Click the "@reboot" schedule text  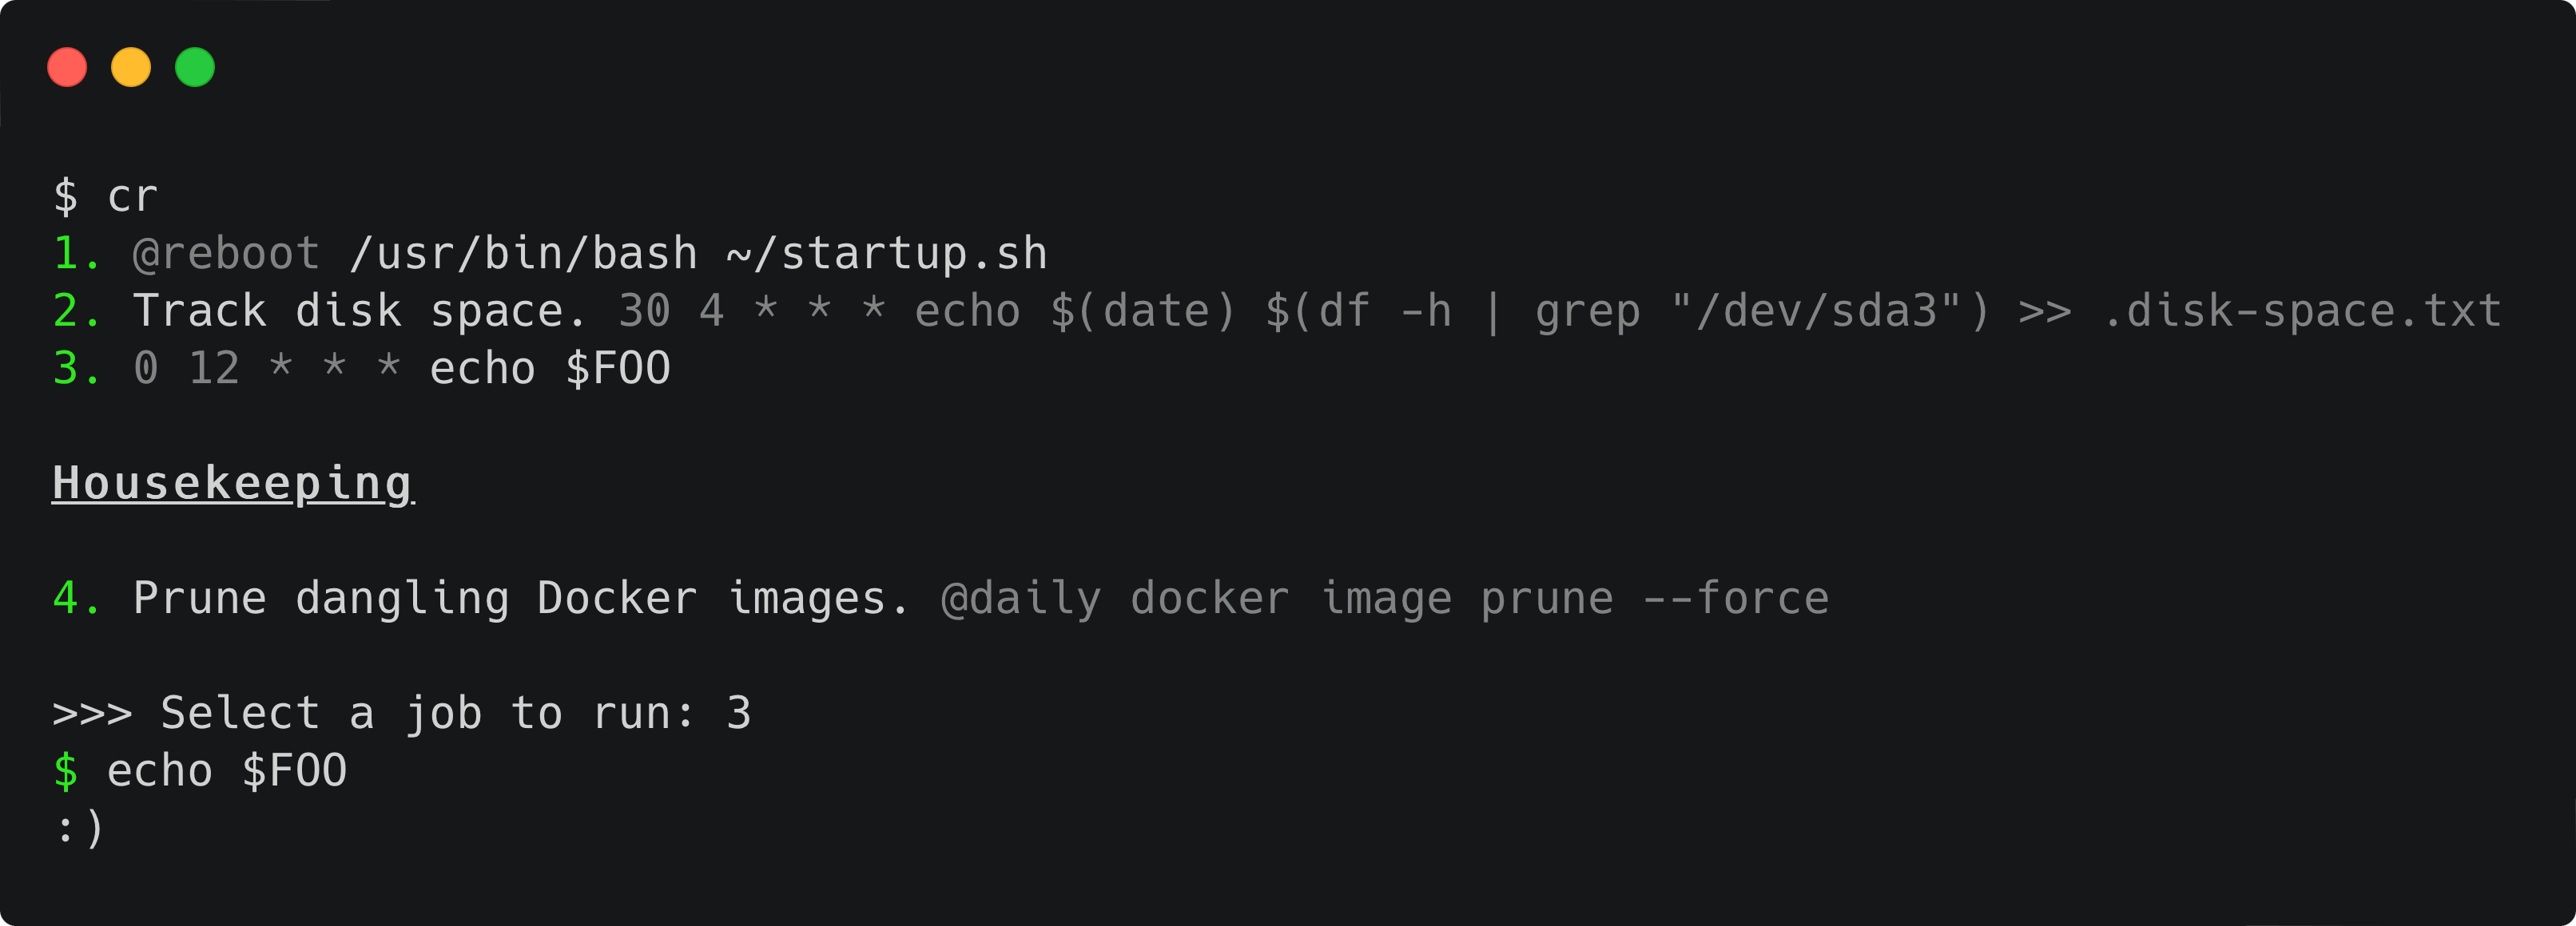click(x=226, y=254)
